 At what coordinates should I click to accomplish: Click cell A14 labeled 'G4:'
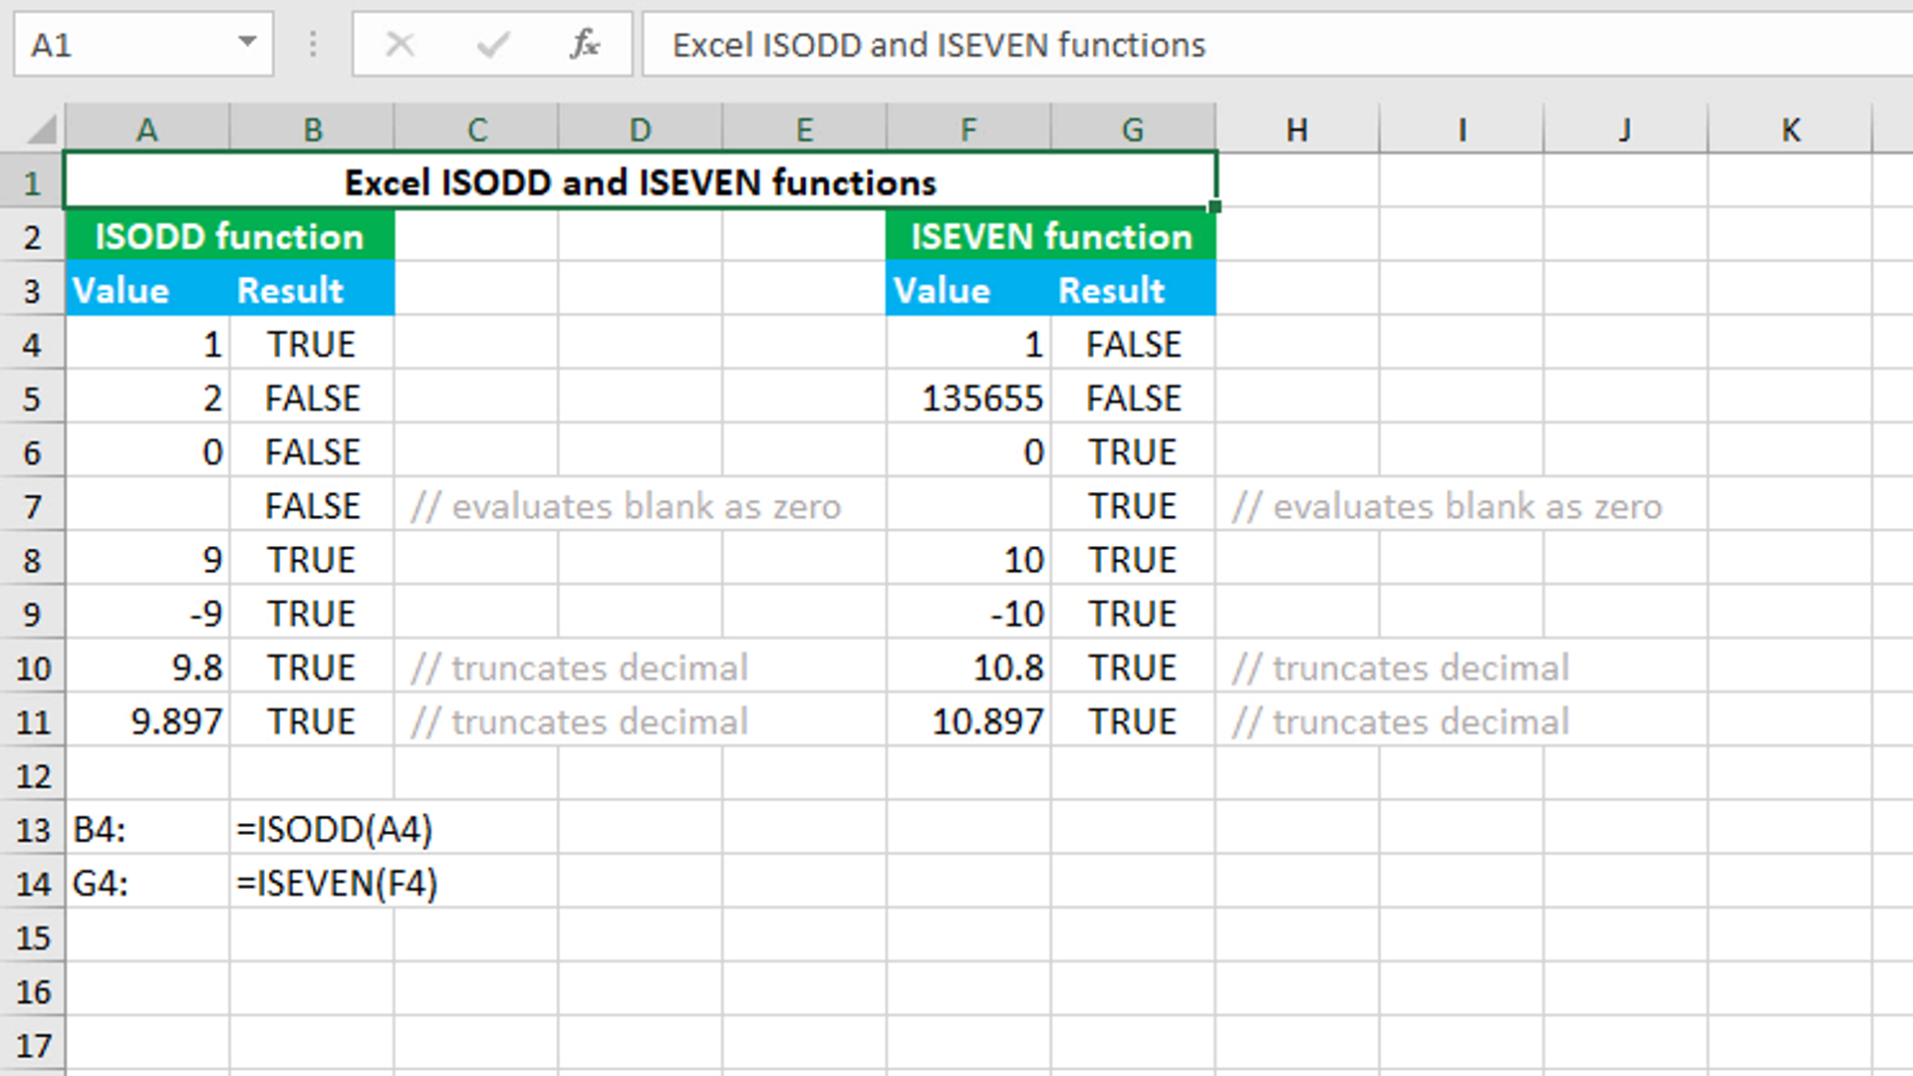tap(147, 883)
